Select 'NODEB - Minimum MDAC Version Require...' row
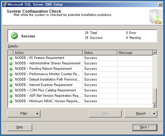Screen dimensions: 165x136 (80, 101)
